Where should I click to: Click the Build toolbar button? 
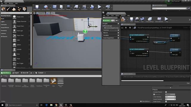click(92, 7)
